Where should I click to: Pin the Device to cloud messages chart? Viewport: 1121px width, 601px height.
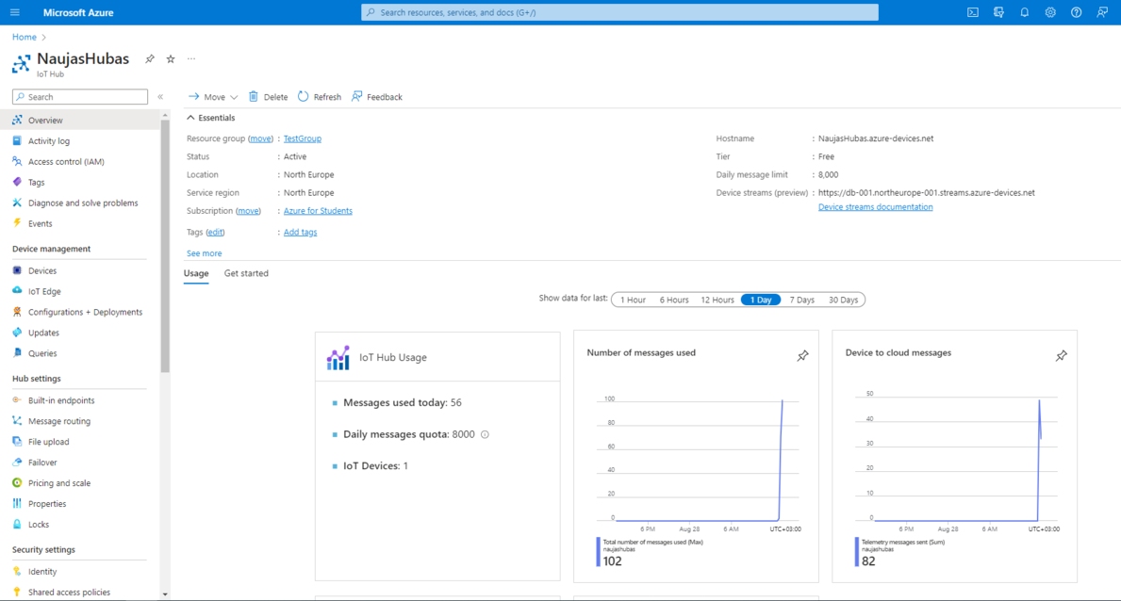coord(1061,356)
